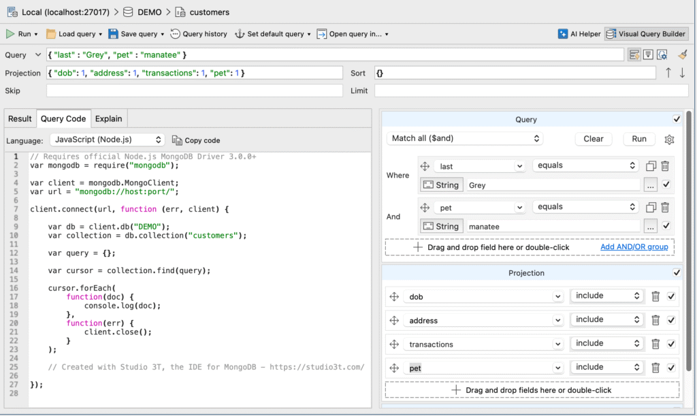The width and height of the screenshot is (697, 416).
Task: Duplicate the 'pet' query condition
Action: pos(651,208)
